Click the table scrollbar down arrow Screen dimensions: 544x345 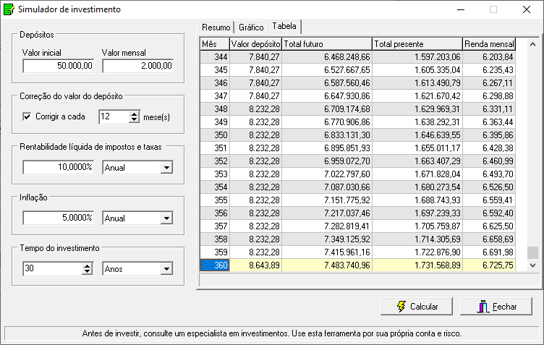click(532, 265)
